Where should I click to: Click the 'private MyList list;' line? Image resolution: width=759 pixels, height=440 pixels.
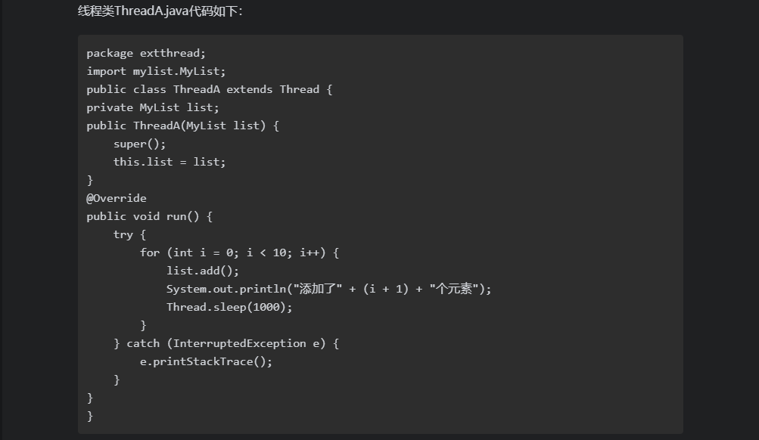coord(152,107)
